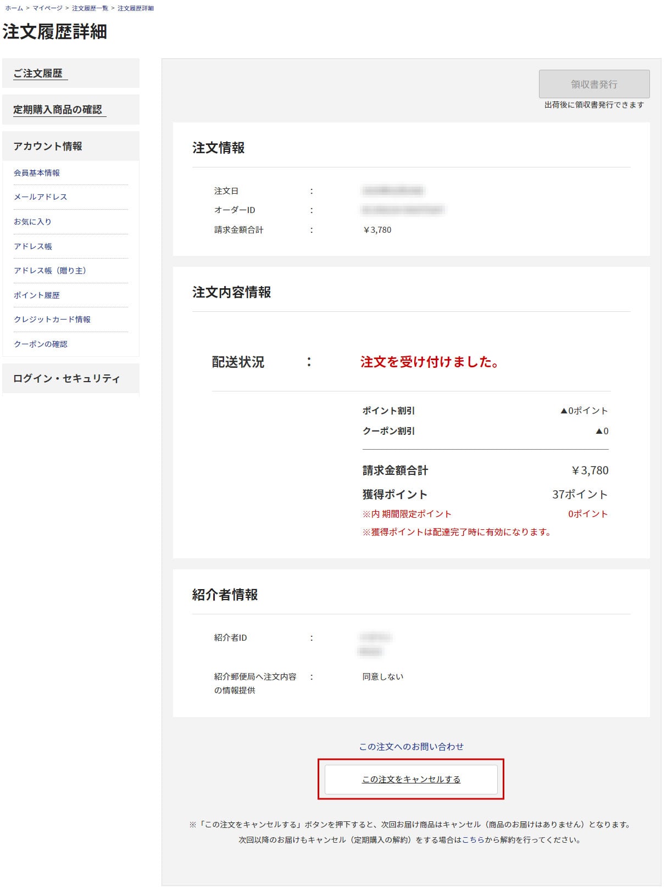Click the ホーム breadcrumb link
This screenshot has height=896, width=667.
click(x=14, y=8)
